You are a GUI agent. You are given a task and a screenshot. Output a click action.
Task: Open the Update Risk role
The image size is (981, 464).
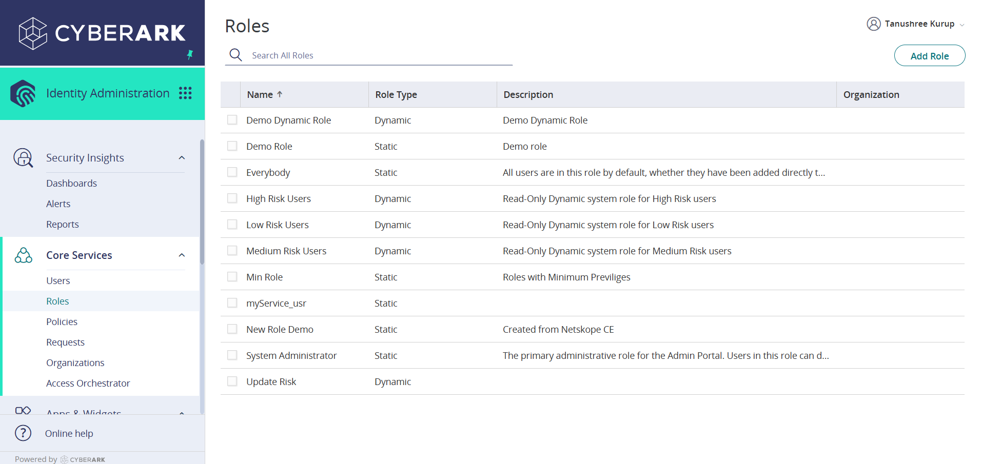(x=271, y=381)
